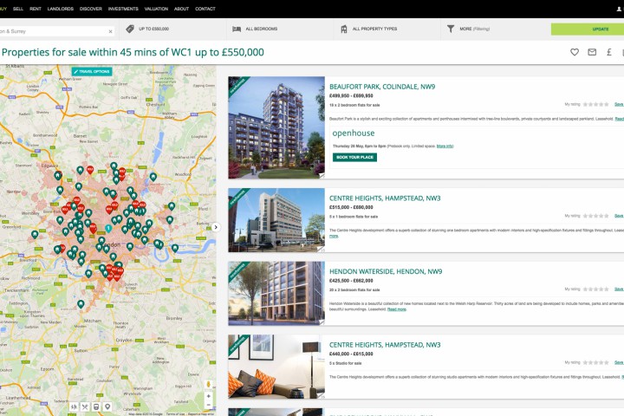Image resolution: width=624 pixels, height=416 pixels.
Task: Open the RENT menu item
Action: tap(36, 9)
